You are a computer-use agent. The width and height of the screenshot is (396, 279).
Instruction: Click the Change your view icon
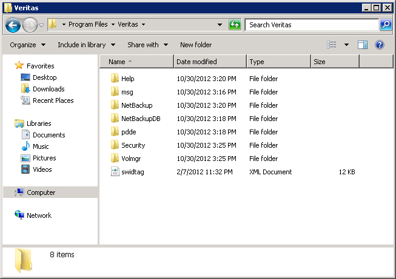pyautogui.click(x=332, y=45)
